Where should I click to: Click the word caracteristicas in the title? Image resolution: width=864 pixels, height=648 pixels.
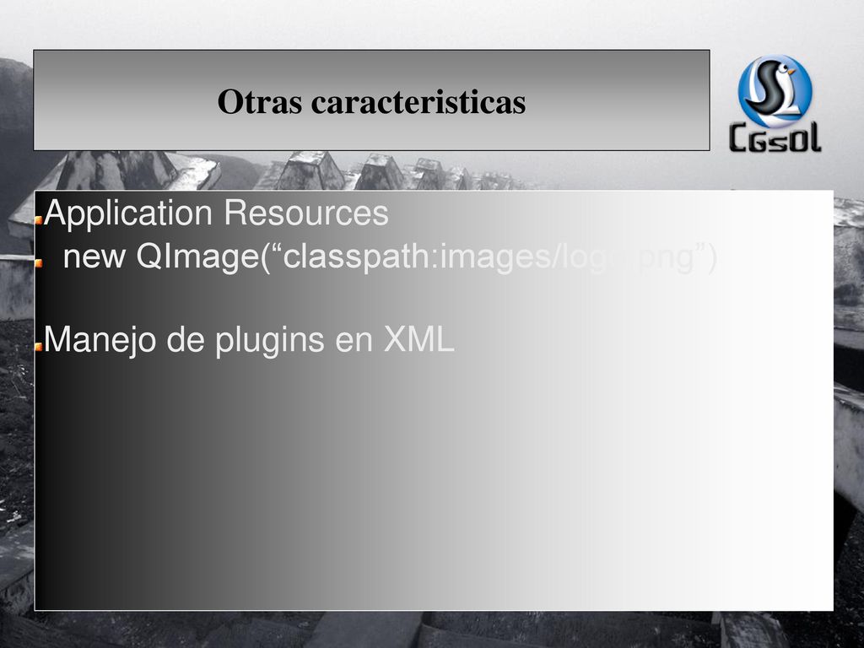point(418,101)
